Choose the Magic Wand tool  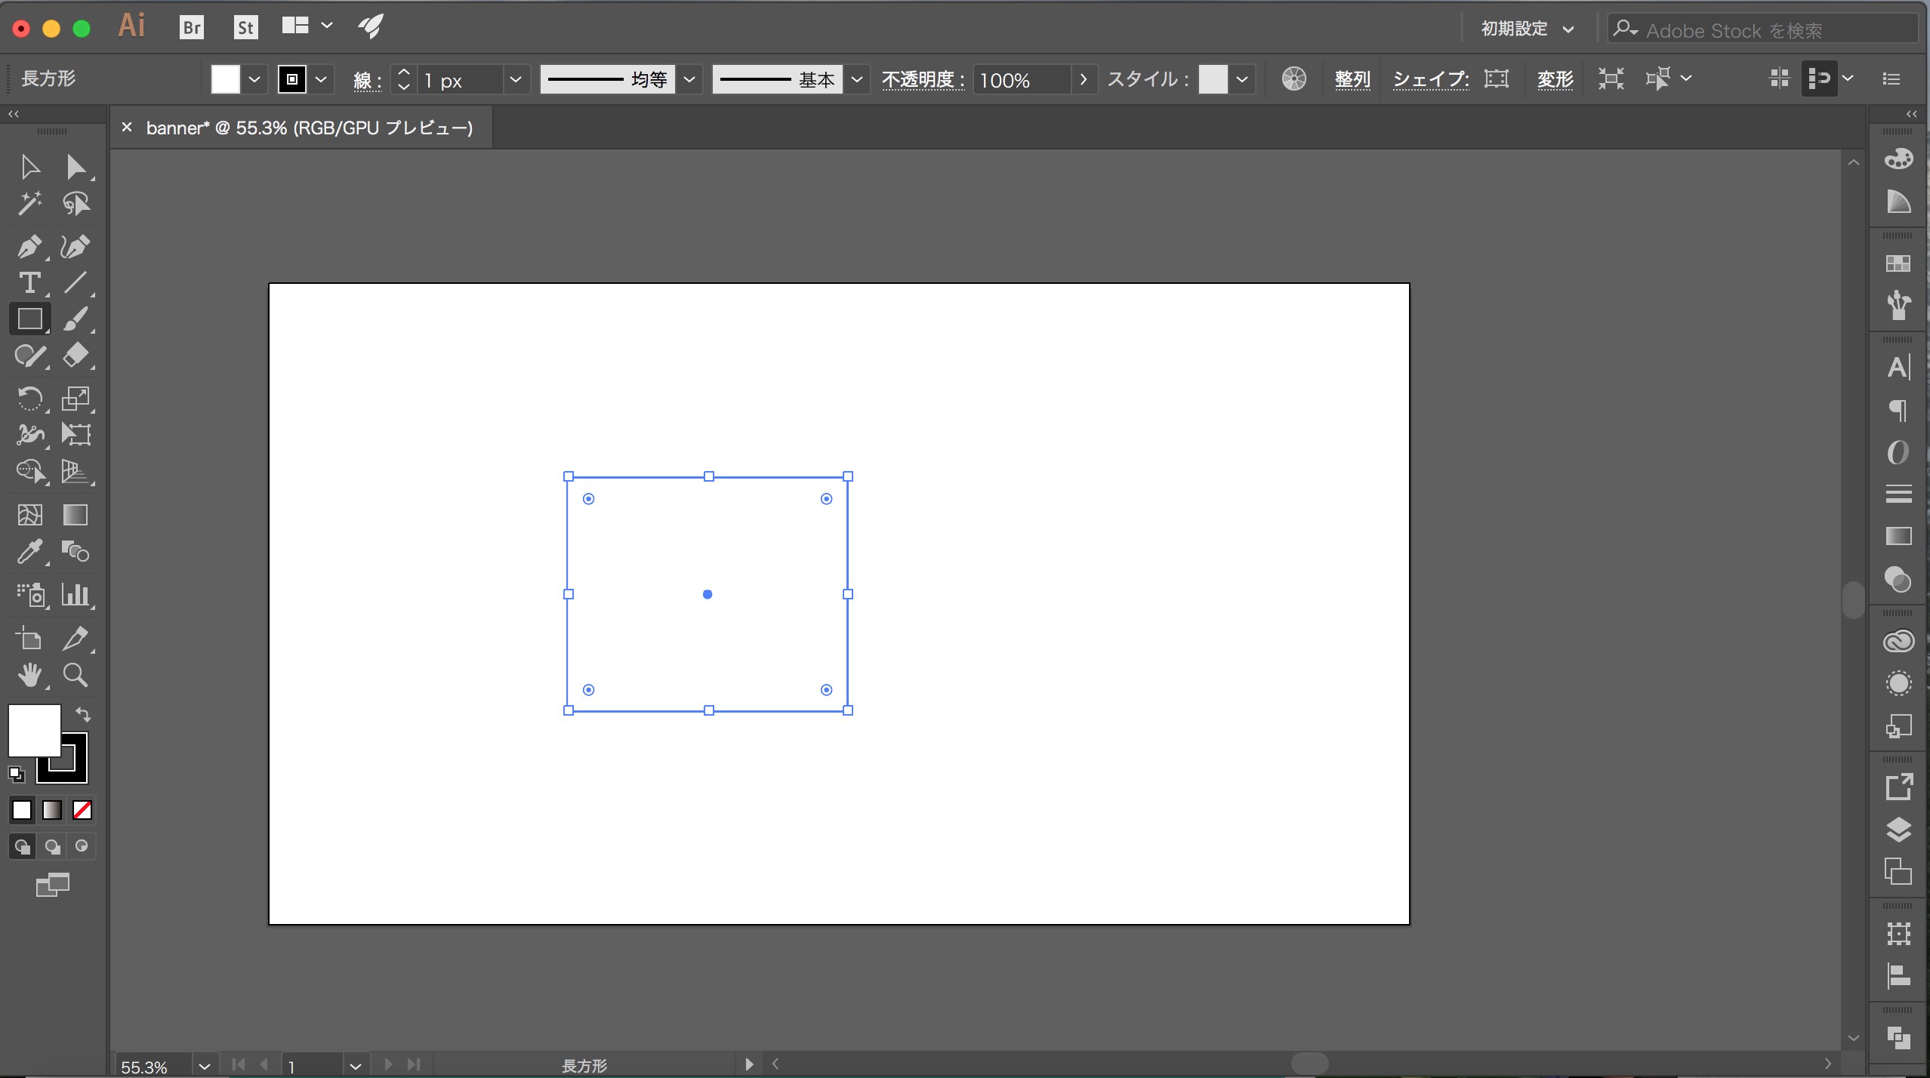(x=29, y=204)
